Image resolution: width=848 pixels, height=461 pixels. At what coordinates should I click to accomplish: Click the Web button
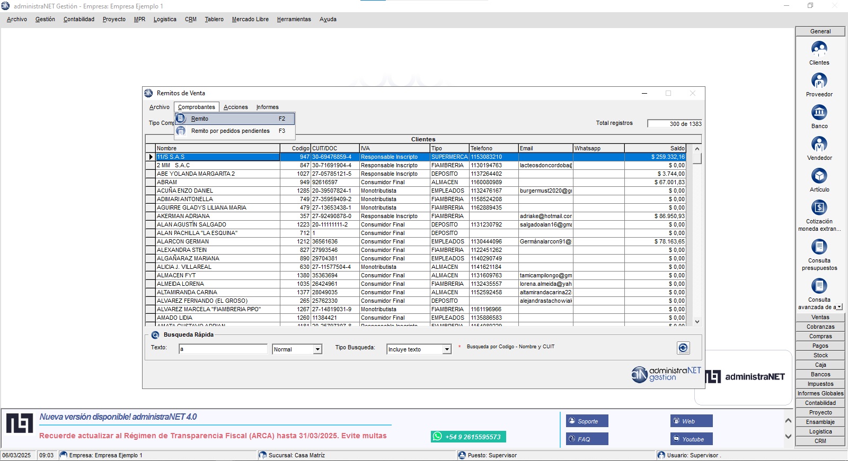click(x=692, y=421)
